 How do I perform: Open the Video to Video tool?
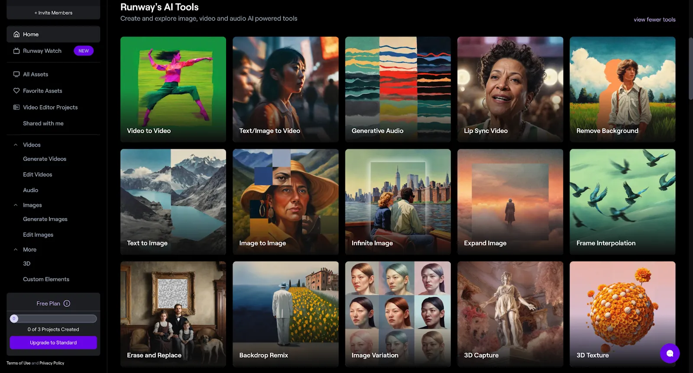pos(173,89)
